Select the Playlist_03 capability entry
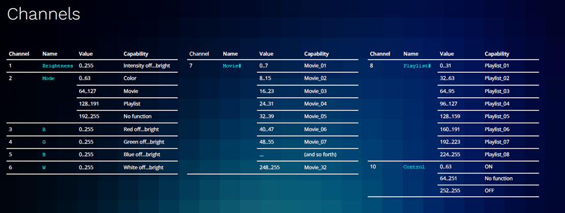 (x=497, y=91)
